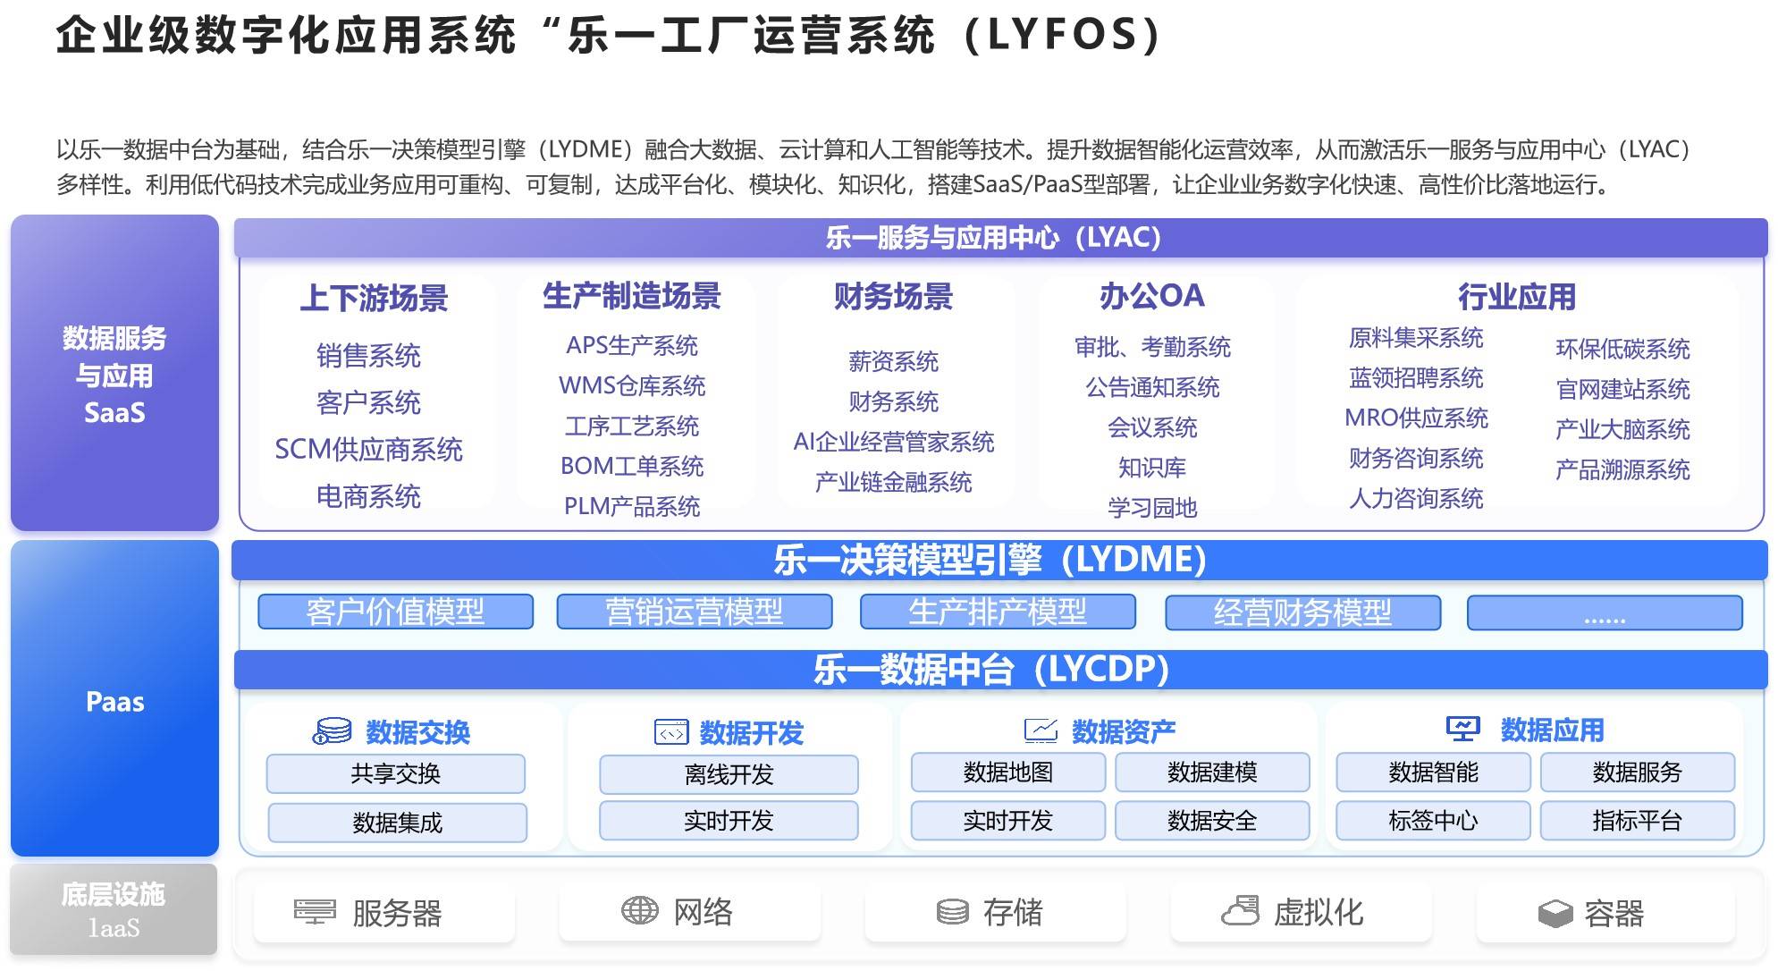Click the 指标平台 box

[1637, 821]
